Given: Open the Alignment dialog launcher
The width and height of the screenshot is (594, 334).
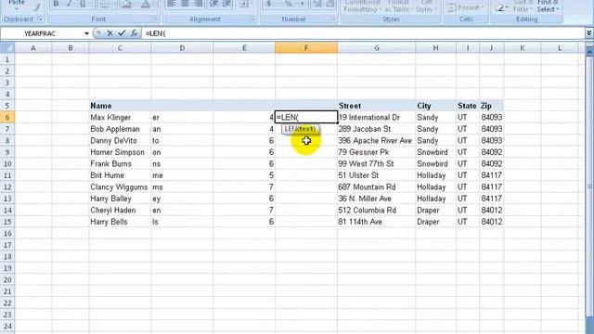Looking at the screenshot, I should coord(253,19).
